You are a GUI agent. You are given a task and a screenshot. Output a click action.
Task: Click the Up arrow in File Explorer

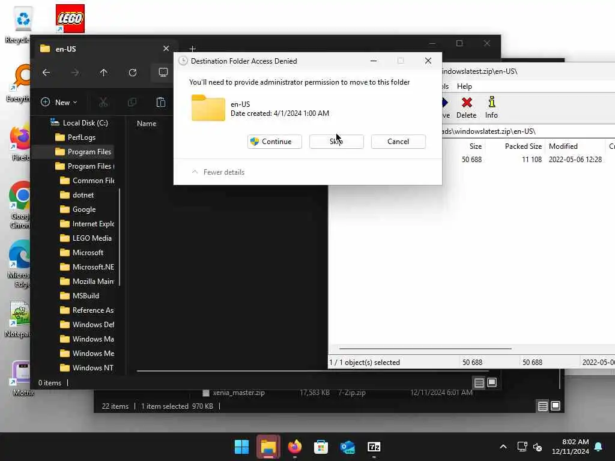pyautogui.click(x=103, y=73)
